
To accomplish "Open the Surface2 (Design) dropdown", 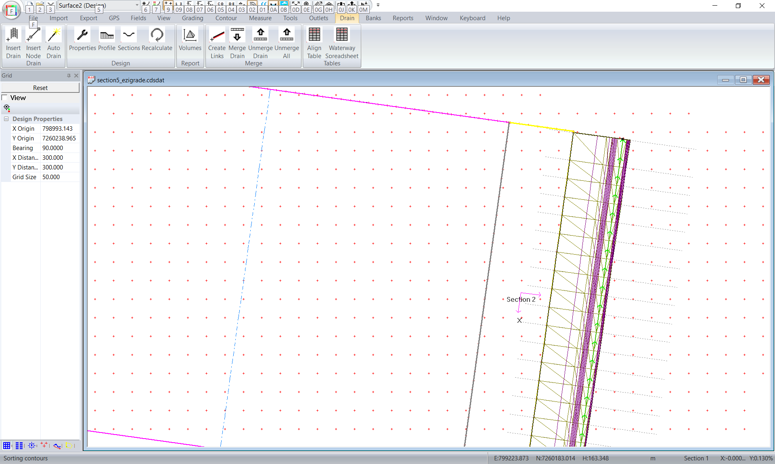I will [137, 5].
